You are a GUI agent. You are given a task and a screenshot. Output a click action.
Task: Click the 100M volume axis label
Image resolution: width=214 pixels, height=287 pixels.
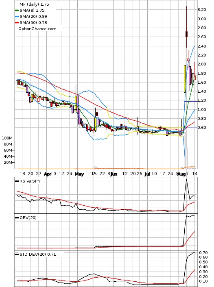point(7,138)
